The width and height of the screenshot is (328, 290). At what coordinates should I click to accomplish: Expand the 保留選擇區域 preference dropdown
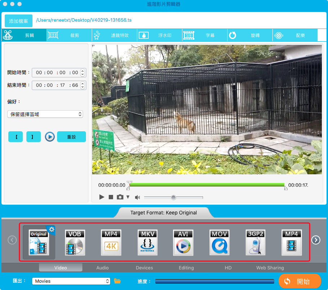tap(45, 114)
